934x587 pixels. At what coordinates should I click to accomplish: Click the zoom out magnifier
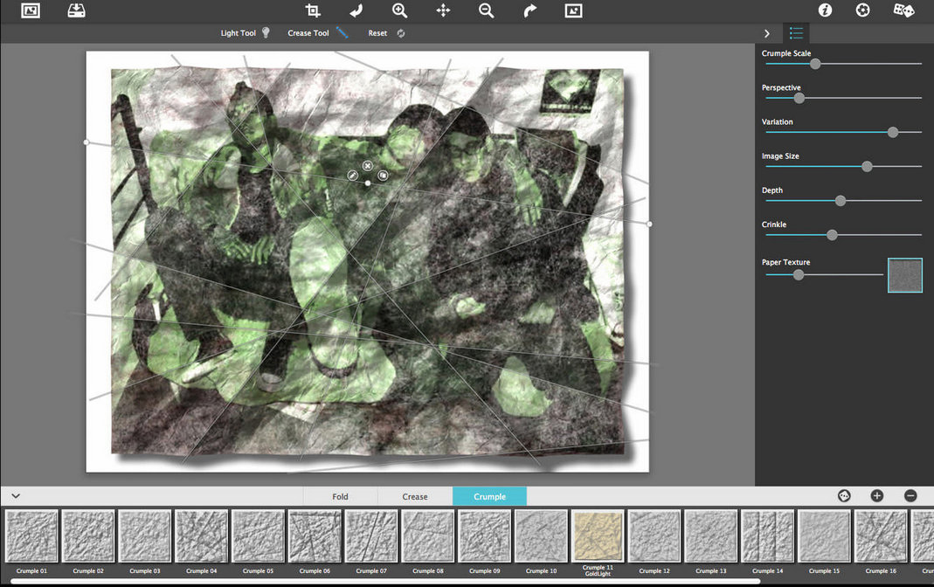486,10
